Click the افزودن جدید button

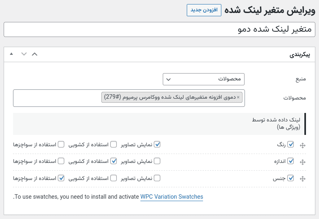(x=204, y=10)
